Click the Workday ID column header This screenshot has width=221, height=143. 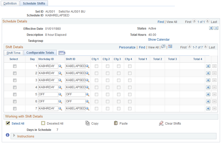(46, 59)
